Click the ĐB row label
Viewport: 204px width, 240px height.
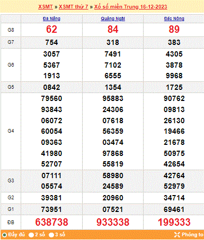coord(11,223)
